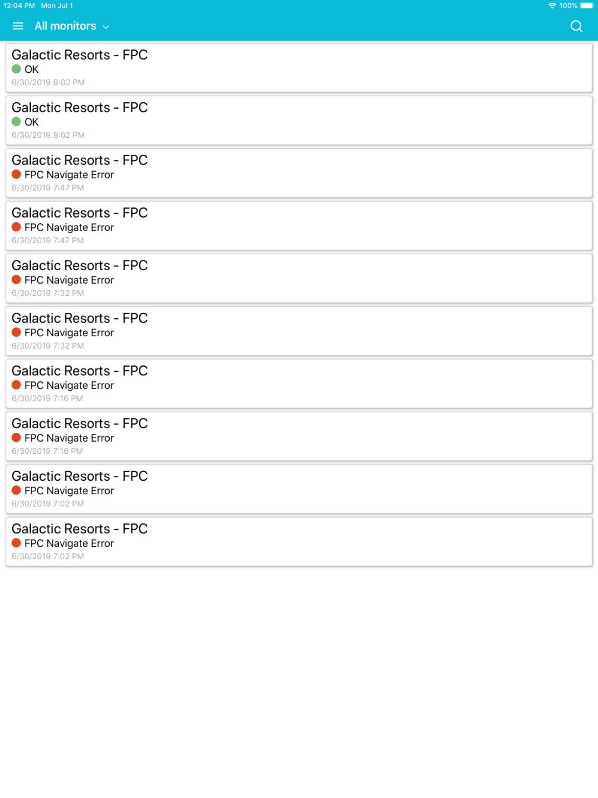Tap green dot of second OK entry
Screen dimensions: 598x798
coord(16,122)
